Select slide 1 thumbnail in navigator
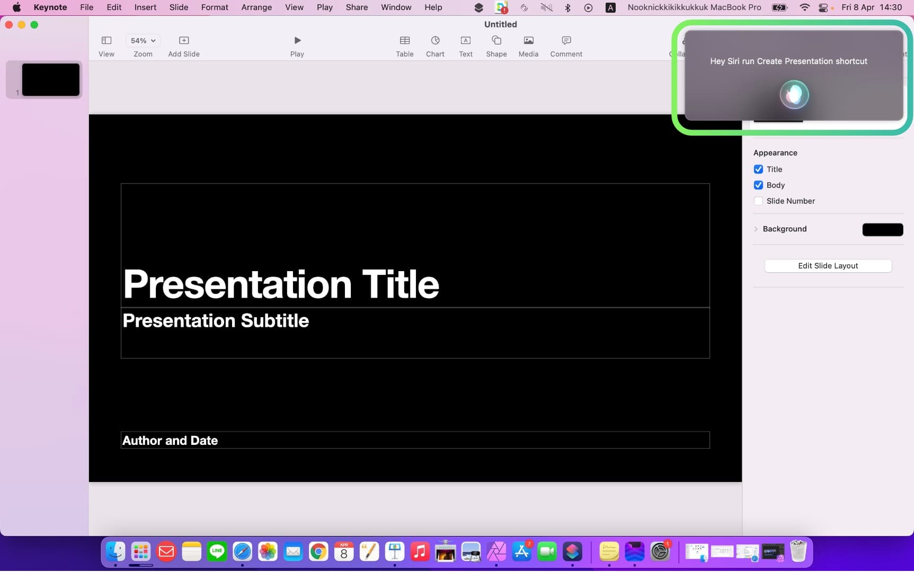Image resolution: width=914 pixels, height=572 pixels. [x=50, y=80]
